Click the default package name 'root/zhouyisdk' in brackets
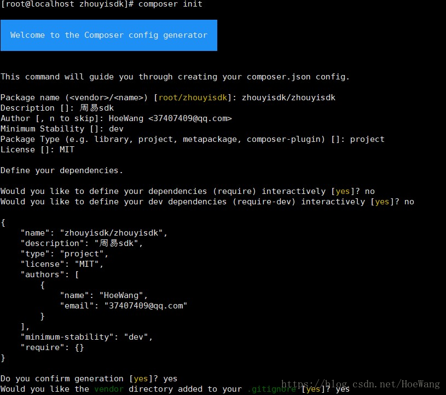Viewport: 446px width, 395px height. click(x=193, y=98)
